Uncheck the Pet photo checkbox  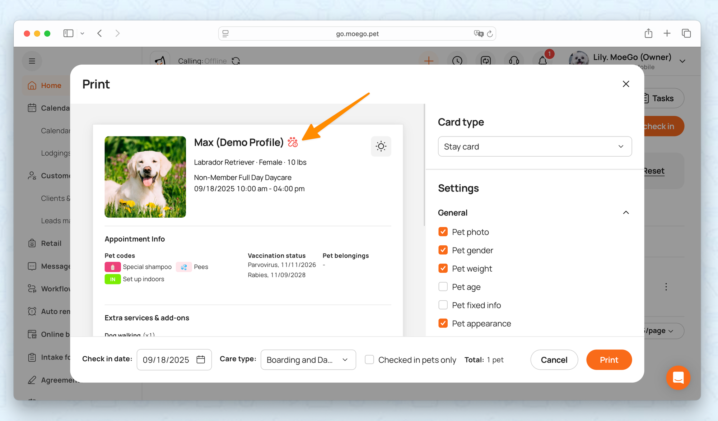(x=443, y=232)
